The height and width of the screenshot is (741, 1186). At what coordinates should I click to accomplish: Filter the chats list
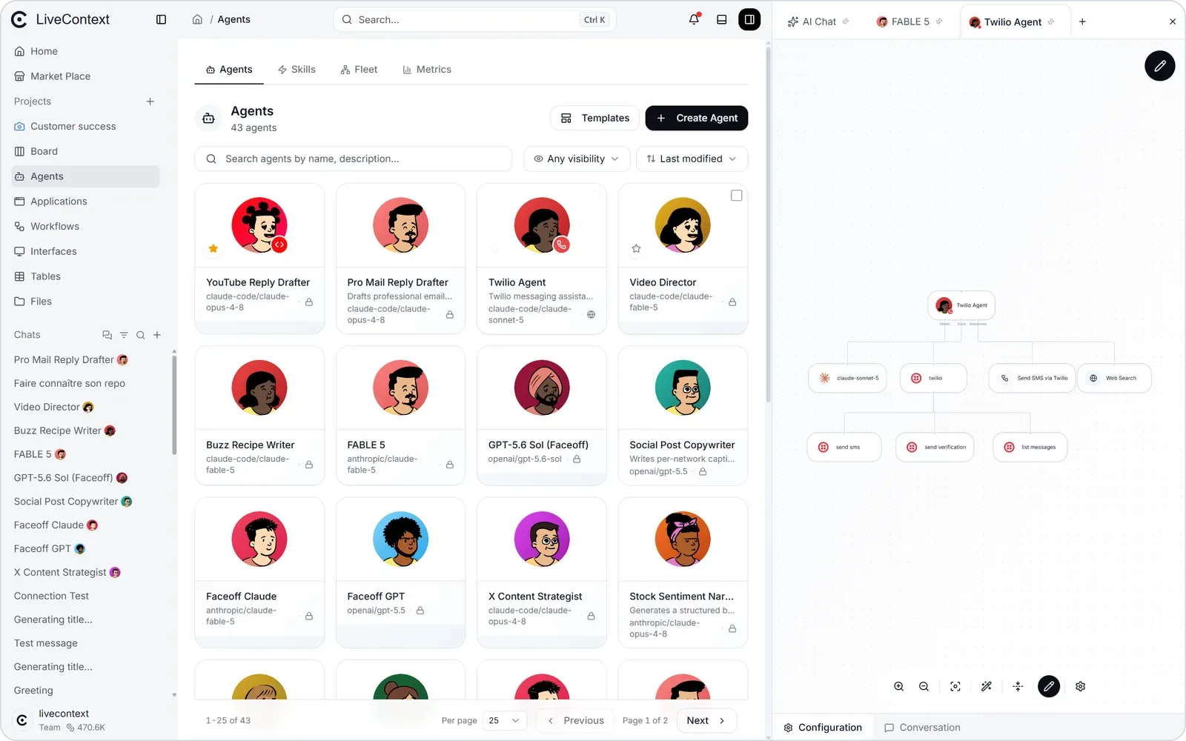tap(124, 335)
